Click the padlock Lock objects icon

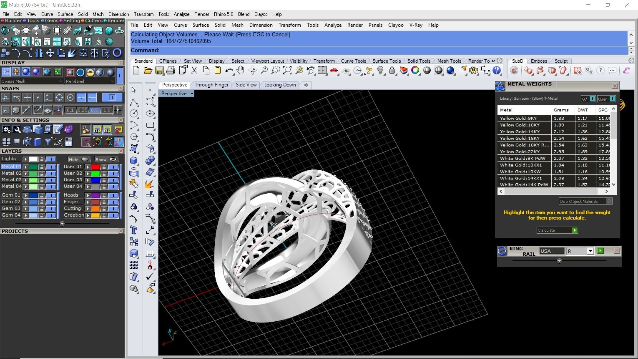click(x=392, y=70)
